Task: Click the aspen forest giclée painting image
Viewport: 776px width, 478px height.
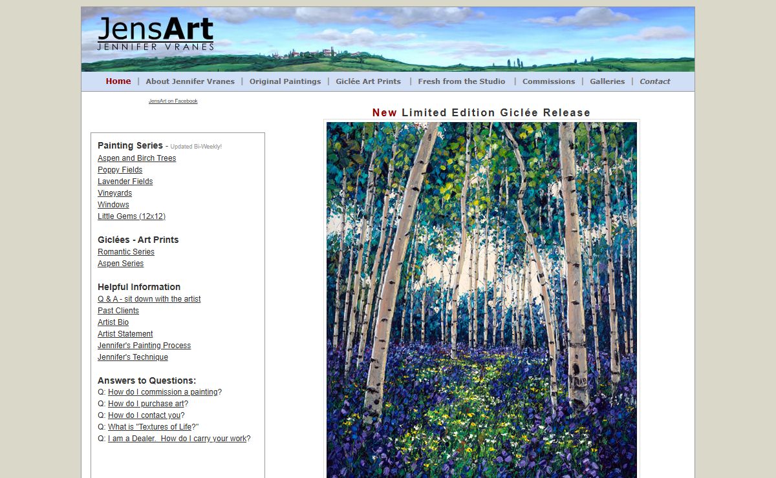Action: [x=482, y=300]
